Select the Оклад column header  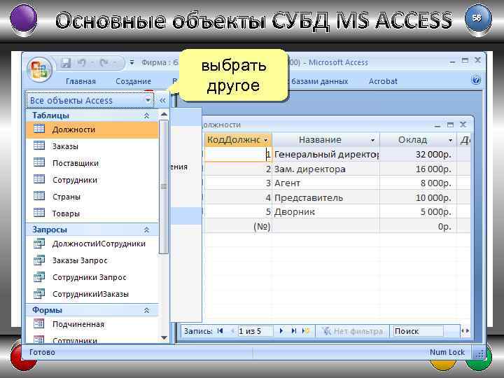coord(418,140)
